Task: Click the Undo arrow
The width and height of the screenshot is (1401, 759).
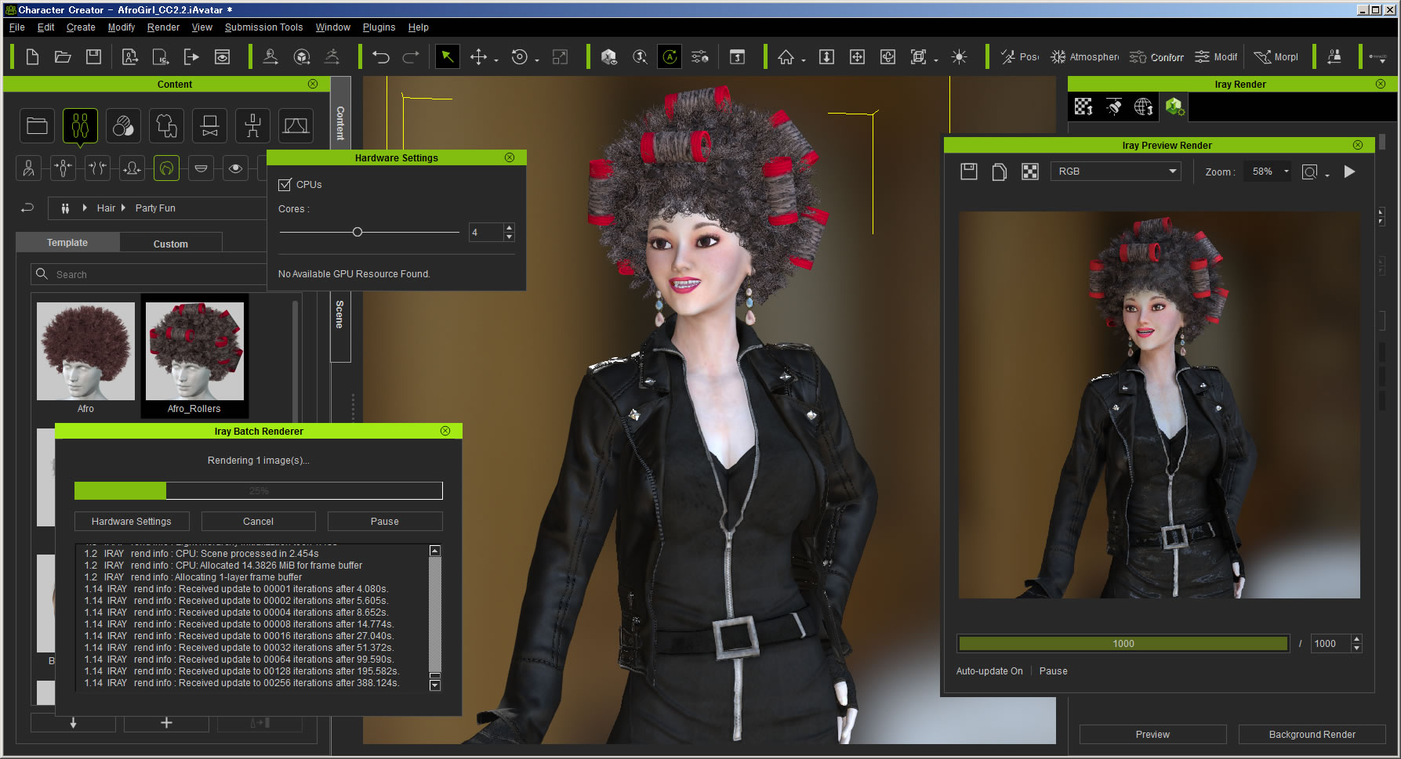Action: [x=380, y=57]
